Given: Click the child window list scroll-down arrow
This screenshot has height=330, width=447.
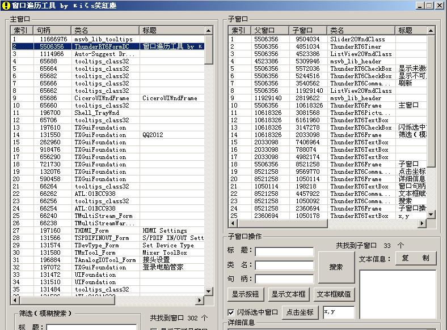Looking at the screenshot, I should click(431, 215).
